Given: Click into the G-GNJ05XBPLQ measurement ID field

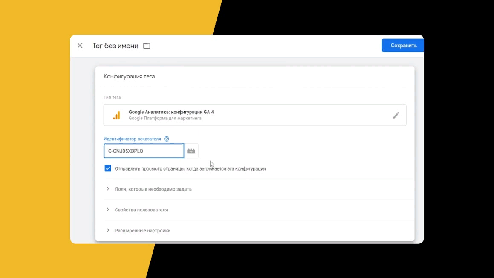Looking at the screenshot, I should (x=144, y=151).
